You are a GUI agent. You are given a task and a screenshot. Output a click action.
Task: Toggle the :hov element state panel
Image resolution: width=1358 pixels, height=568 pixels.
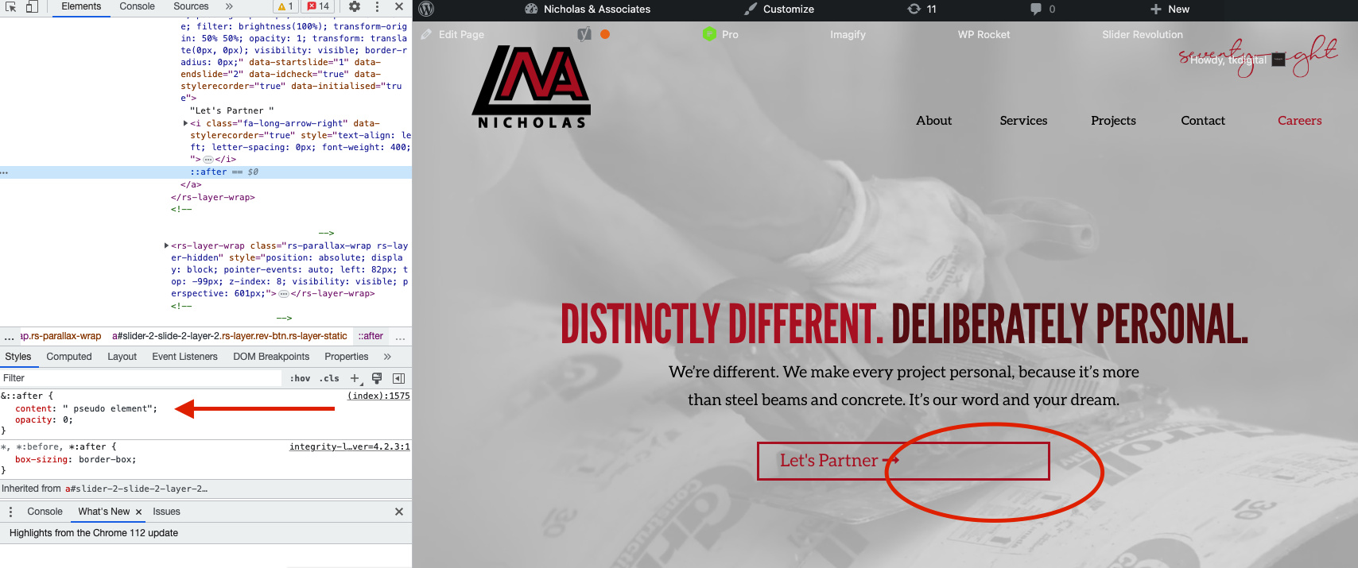[x=300, y=378]
